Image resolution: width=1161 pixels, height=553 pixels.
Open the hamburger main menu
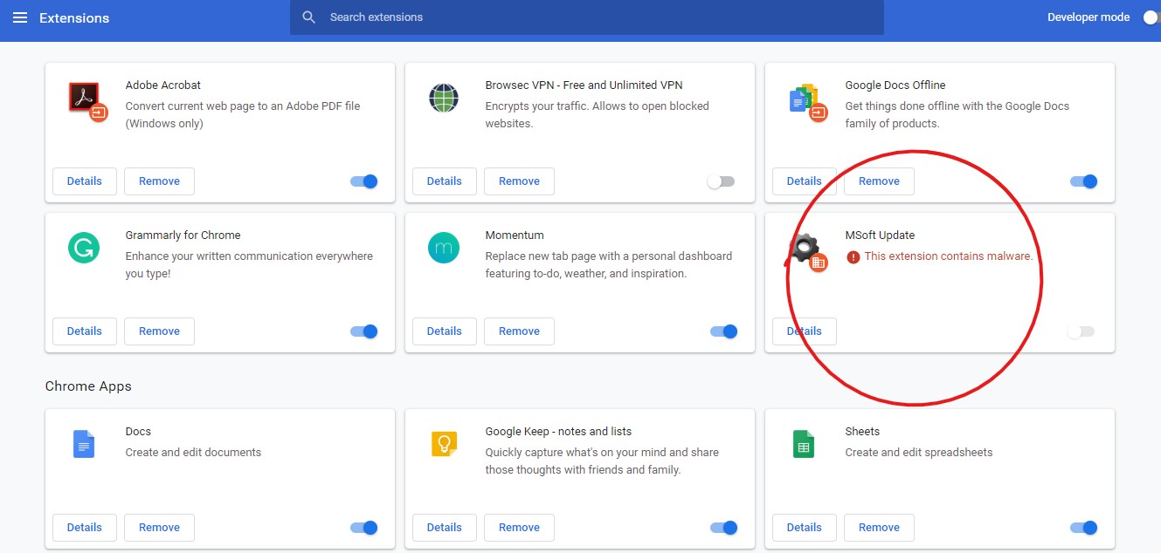[x=20, y=17]
